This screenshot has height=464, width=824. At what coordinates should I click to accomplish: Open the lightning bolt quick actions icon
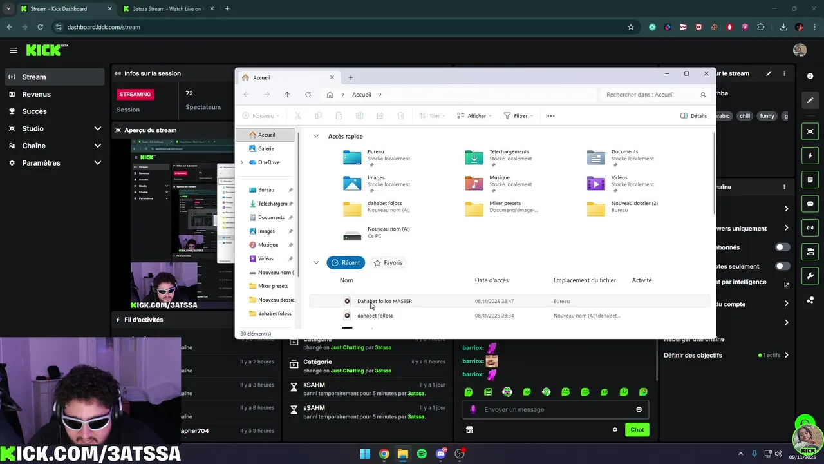click(810, 155)
